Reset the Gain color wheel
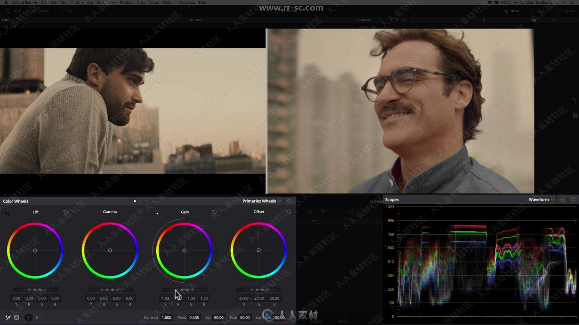The image size is (579, 325). click(x=214, y=212)
